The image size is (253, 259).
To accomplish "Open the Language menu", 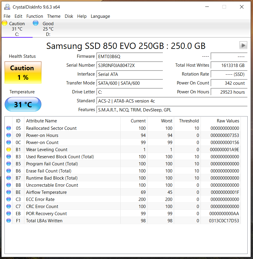I will tap(100, 16).
